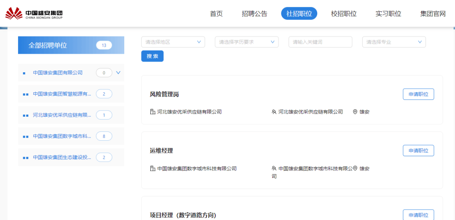Select 河北雄安优采供应链 company in sidebar

[62, 115]
